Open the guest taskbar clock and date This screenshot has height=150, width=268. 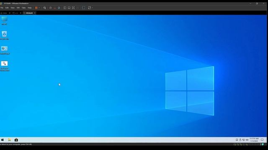click(x=254, y=140)
